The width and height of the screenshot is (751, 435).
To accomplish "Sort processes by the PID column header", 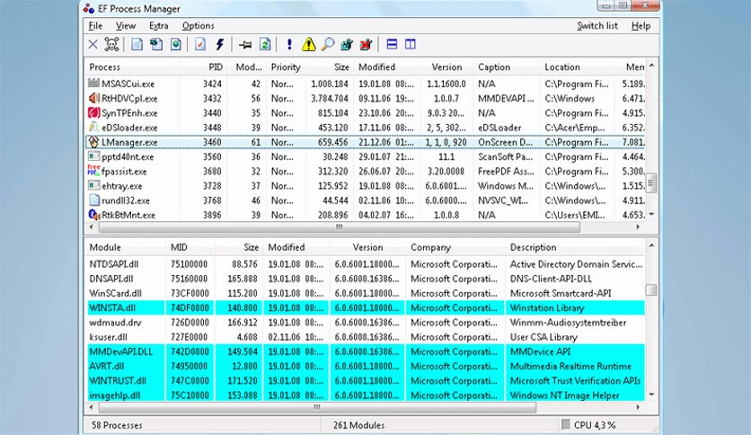I will click(x=204, y=67).
